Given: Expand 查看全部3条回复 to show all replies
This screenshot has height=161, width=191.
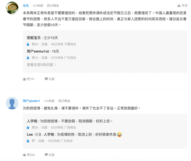Looking at the screenshot, I should 41,65.
